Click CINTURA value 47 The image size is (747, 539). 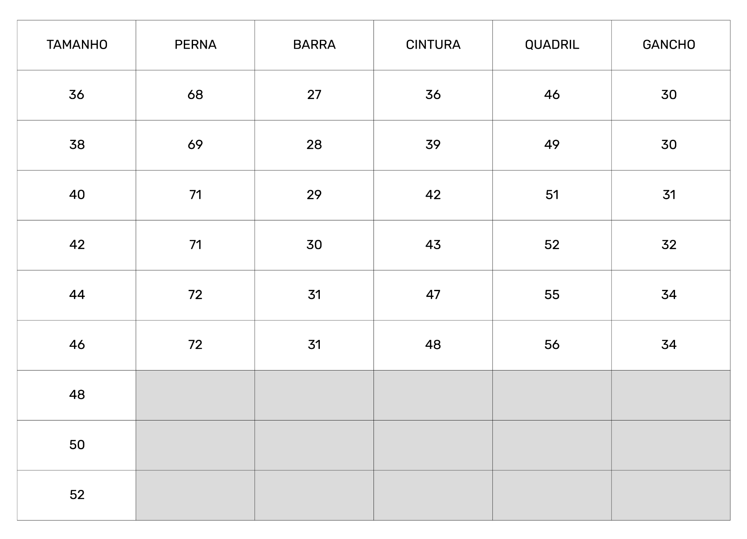click(433, 295)
